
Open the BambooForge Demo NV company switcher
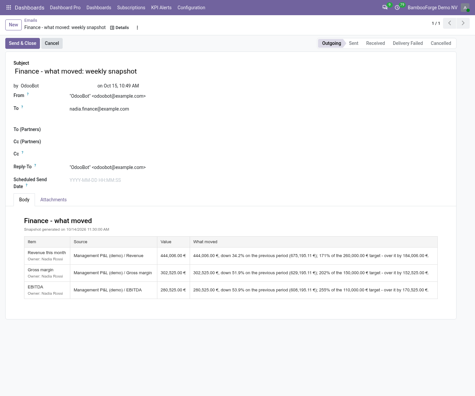point(432,8)
